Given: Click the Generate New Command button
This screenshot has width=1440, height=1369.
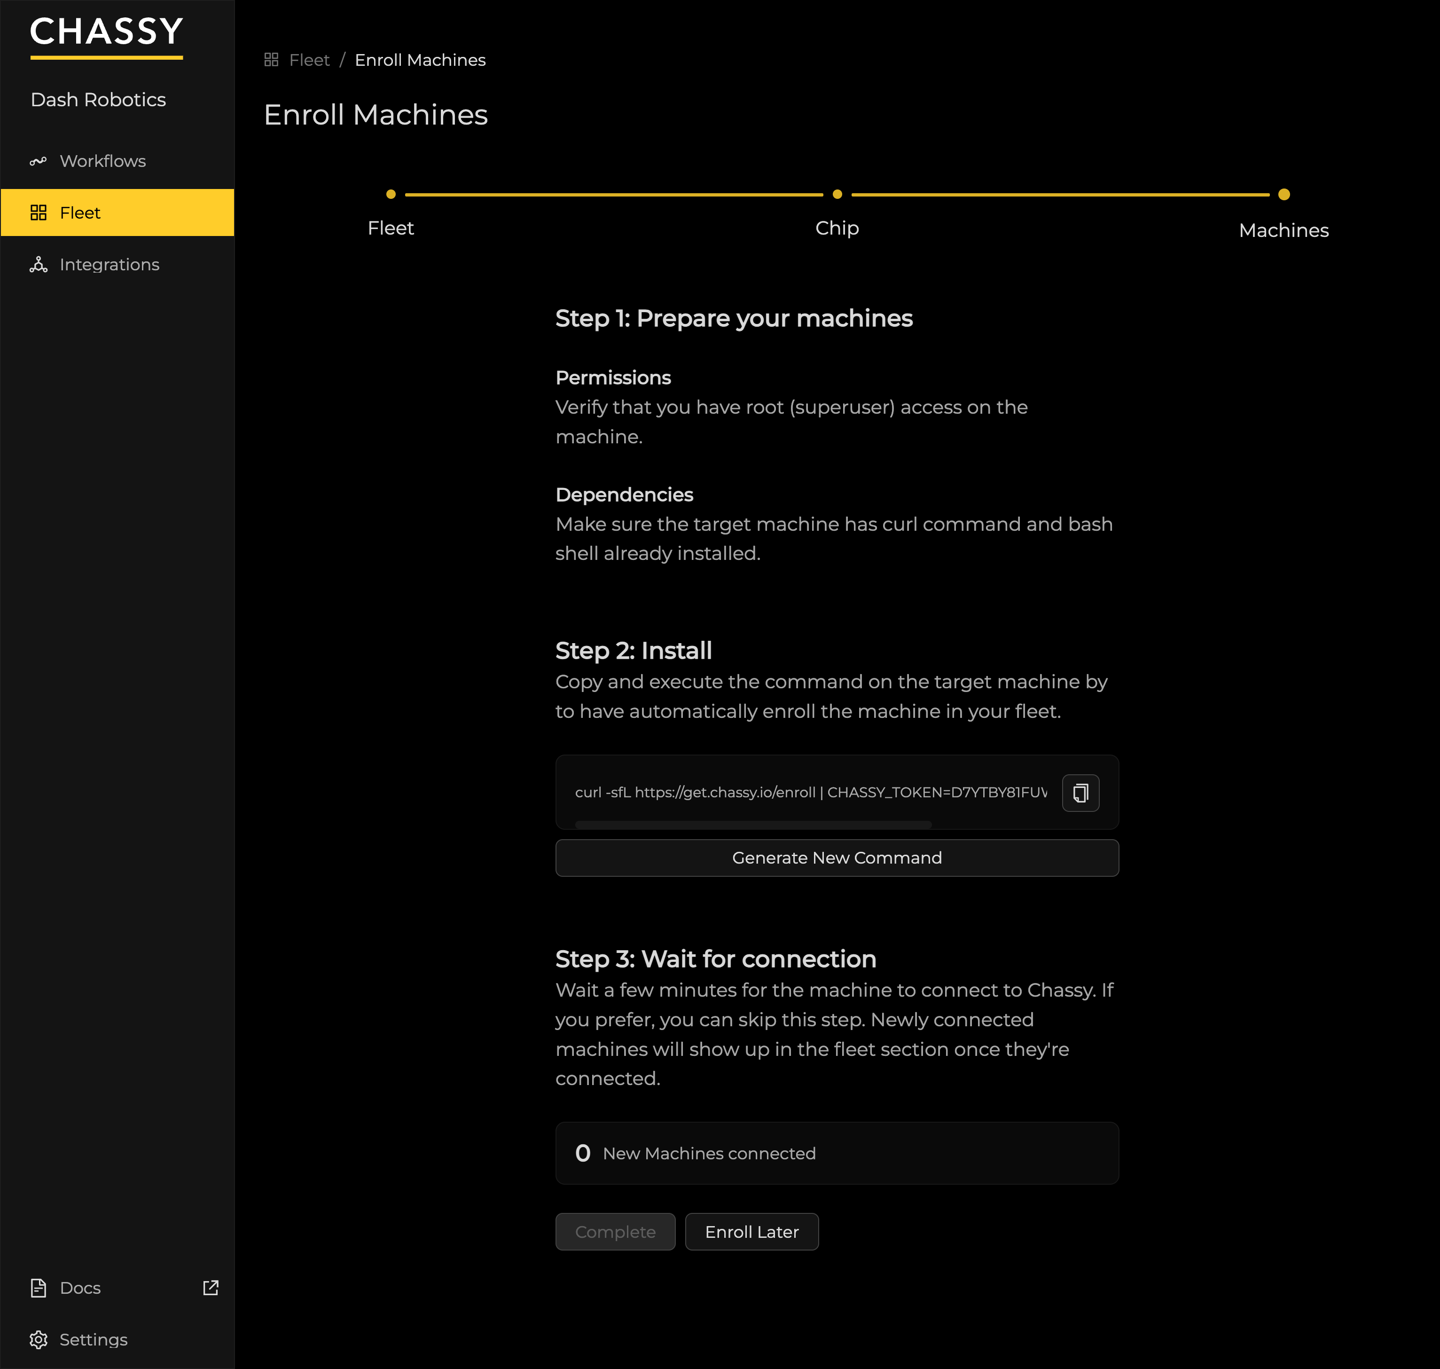Looking at the screenshot, I should coord(837,858).
